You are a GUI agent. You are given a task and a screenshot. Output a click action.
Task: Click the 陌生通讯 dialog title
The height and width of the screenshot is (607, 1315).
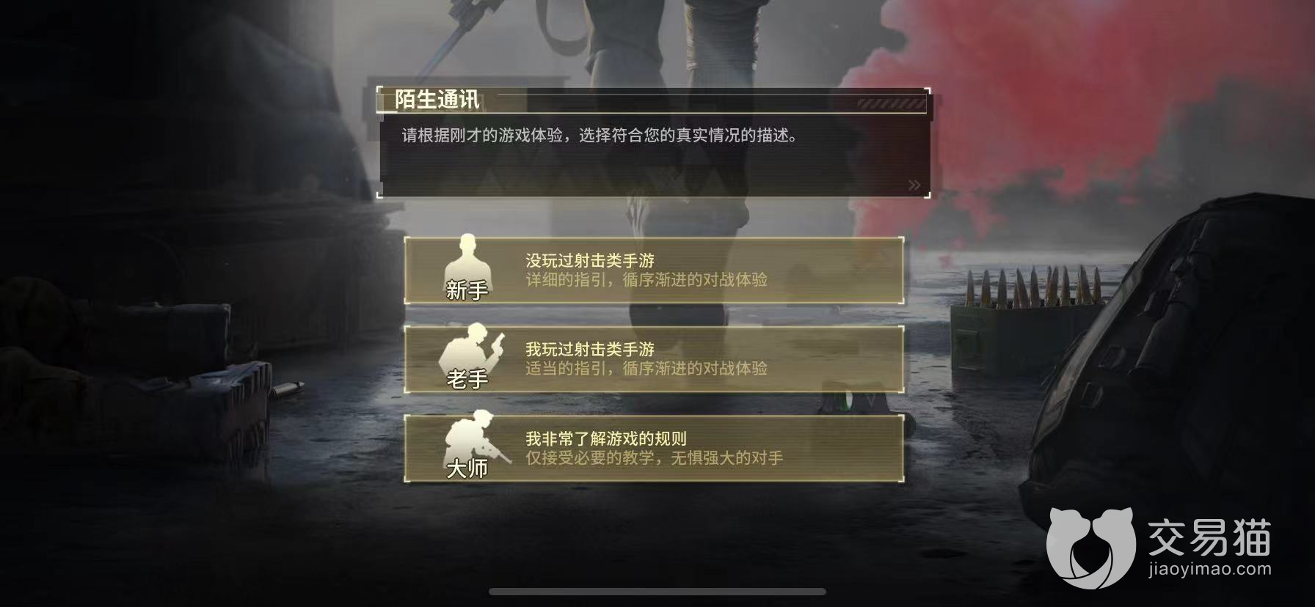click(x=437, y=99)
